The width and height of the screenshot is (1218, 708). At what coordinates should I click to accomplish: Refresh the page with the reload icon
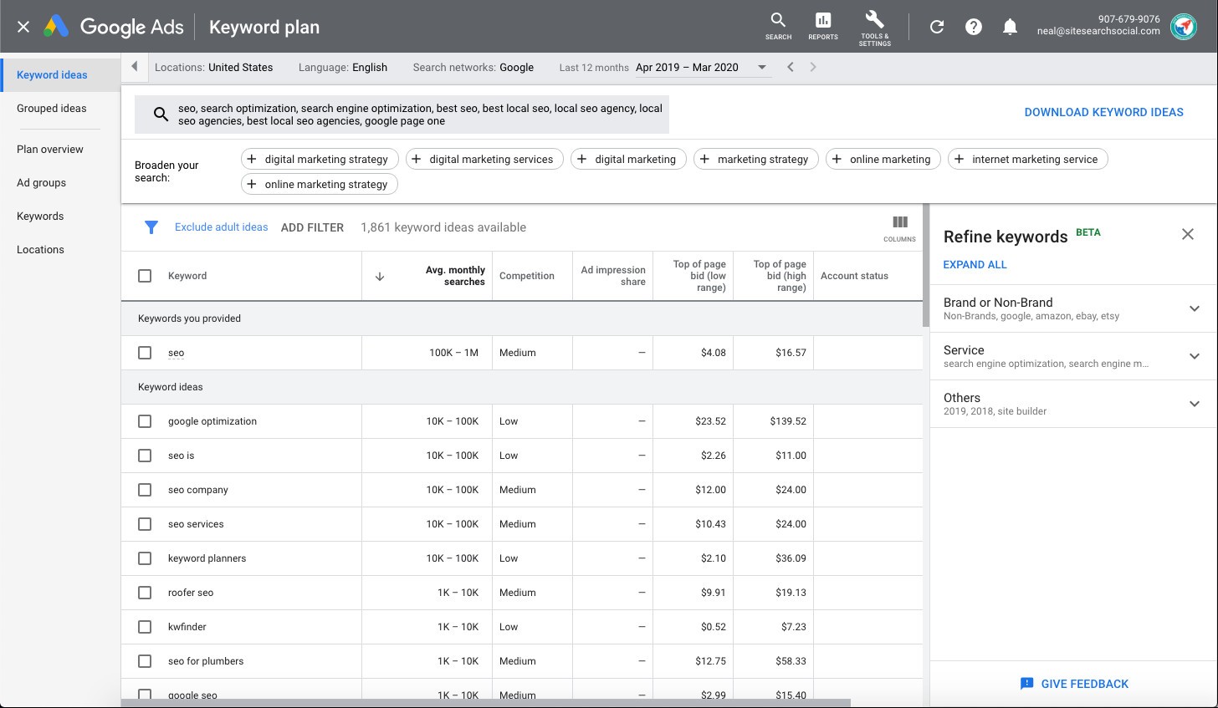point(937,27)
